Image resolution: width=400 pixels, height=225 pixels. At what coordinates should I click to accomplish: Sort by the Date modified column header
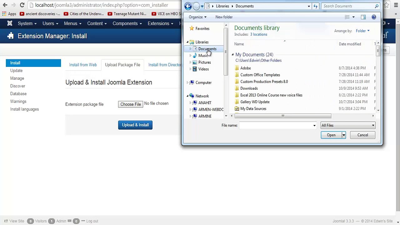[350, 44]
